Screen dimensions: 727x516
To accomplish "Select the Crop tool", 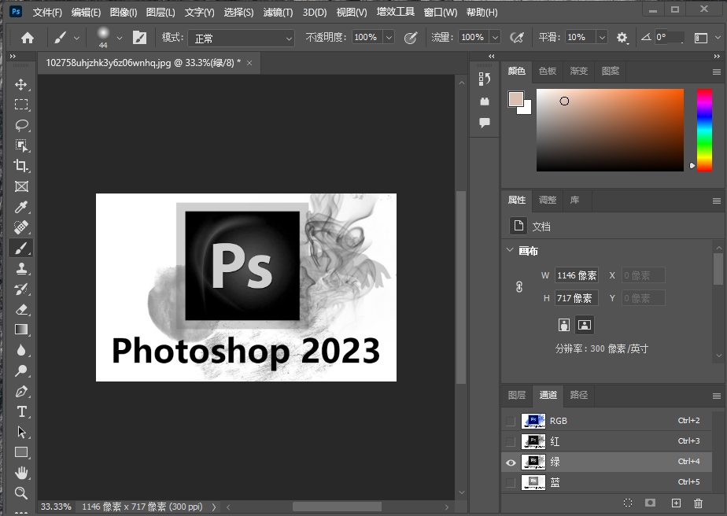I will 21,166.
